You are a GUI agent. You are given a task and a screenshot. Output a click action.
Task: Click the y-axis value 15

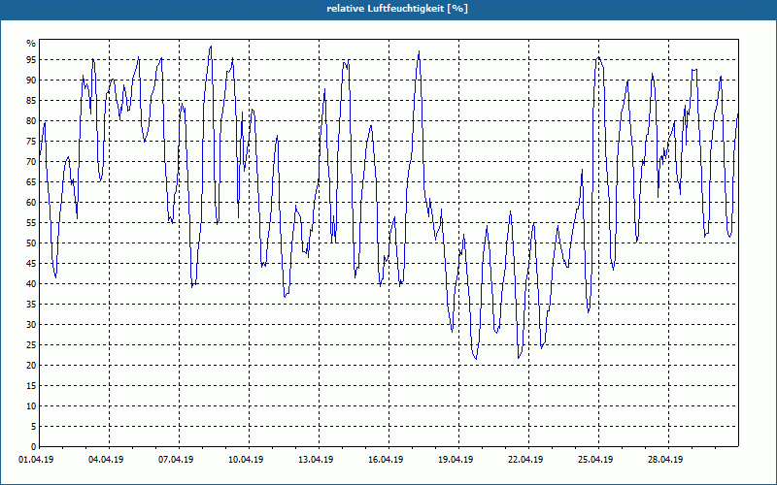point(31,385)
